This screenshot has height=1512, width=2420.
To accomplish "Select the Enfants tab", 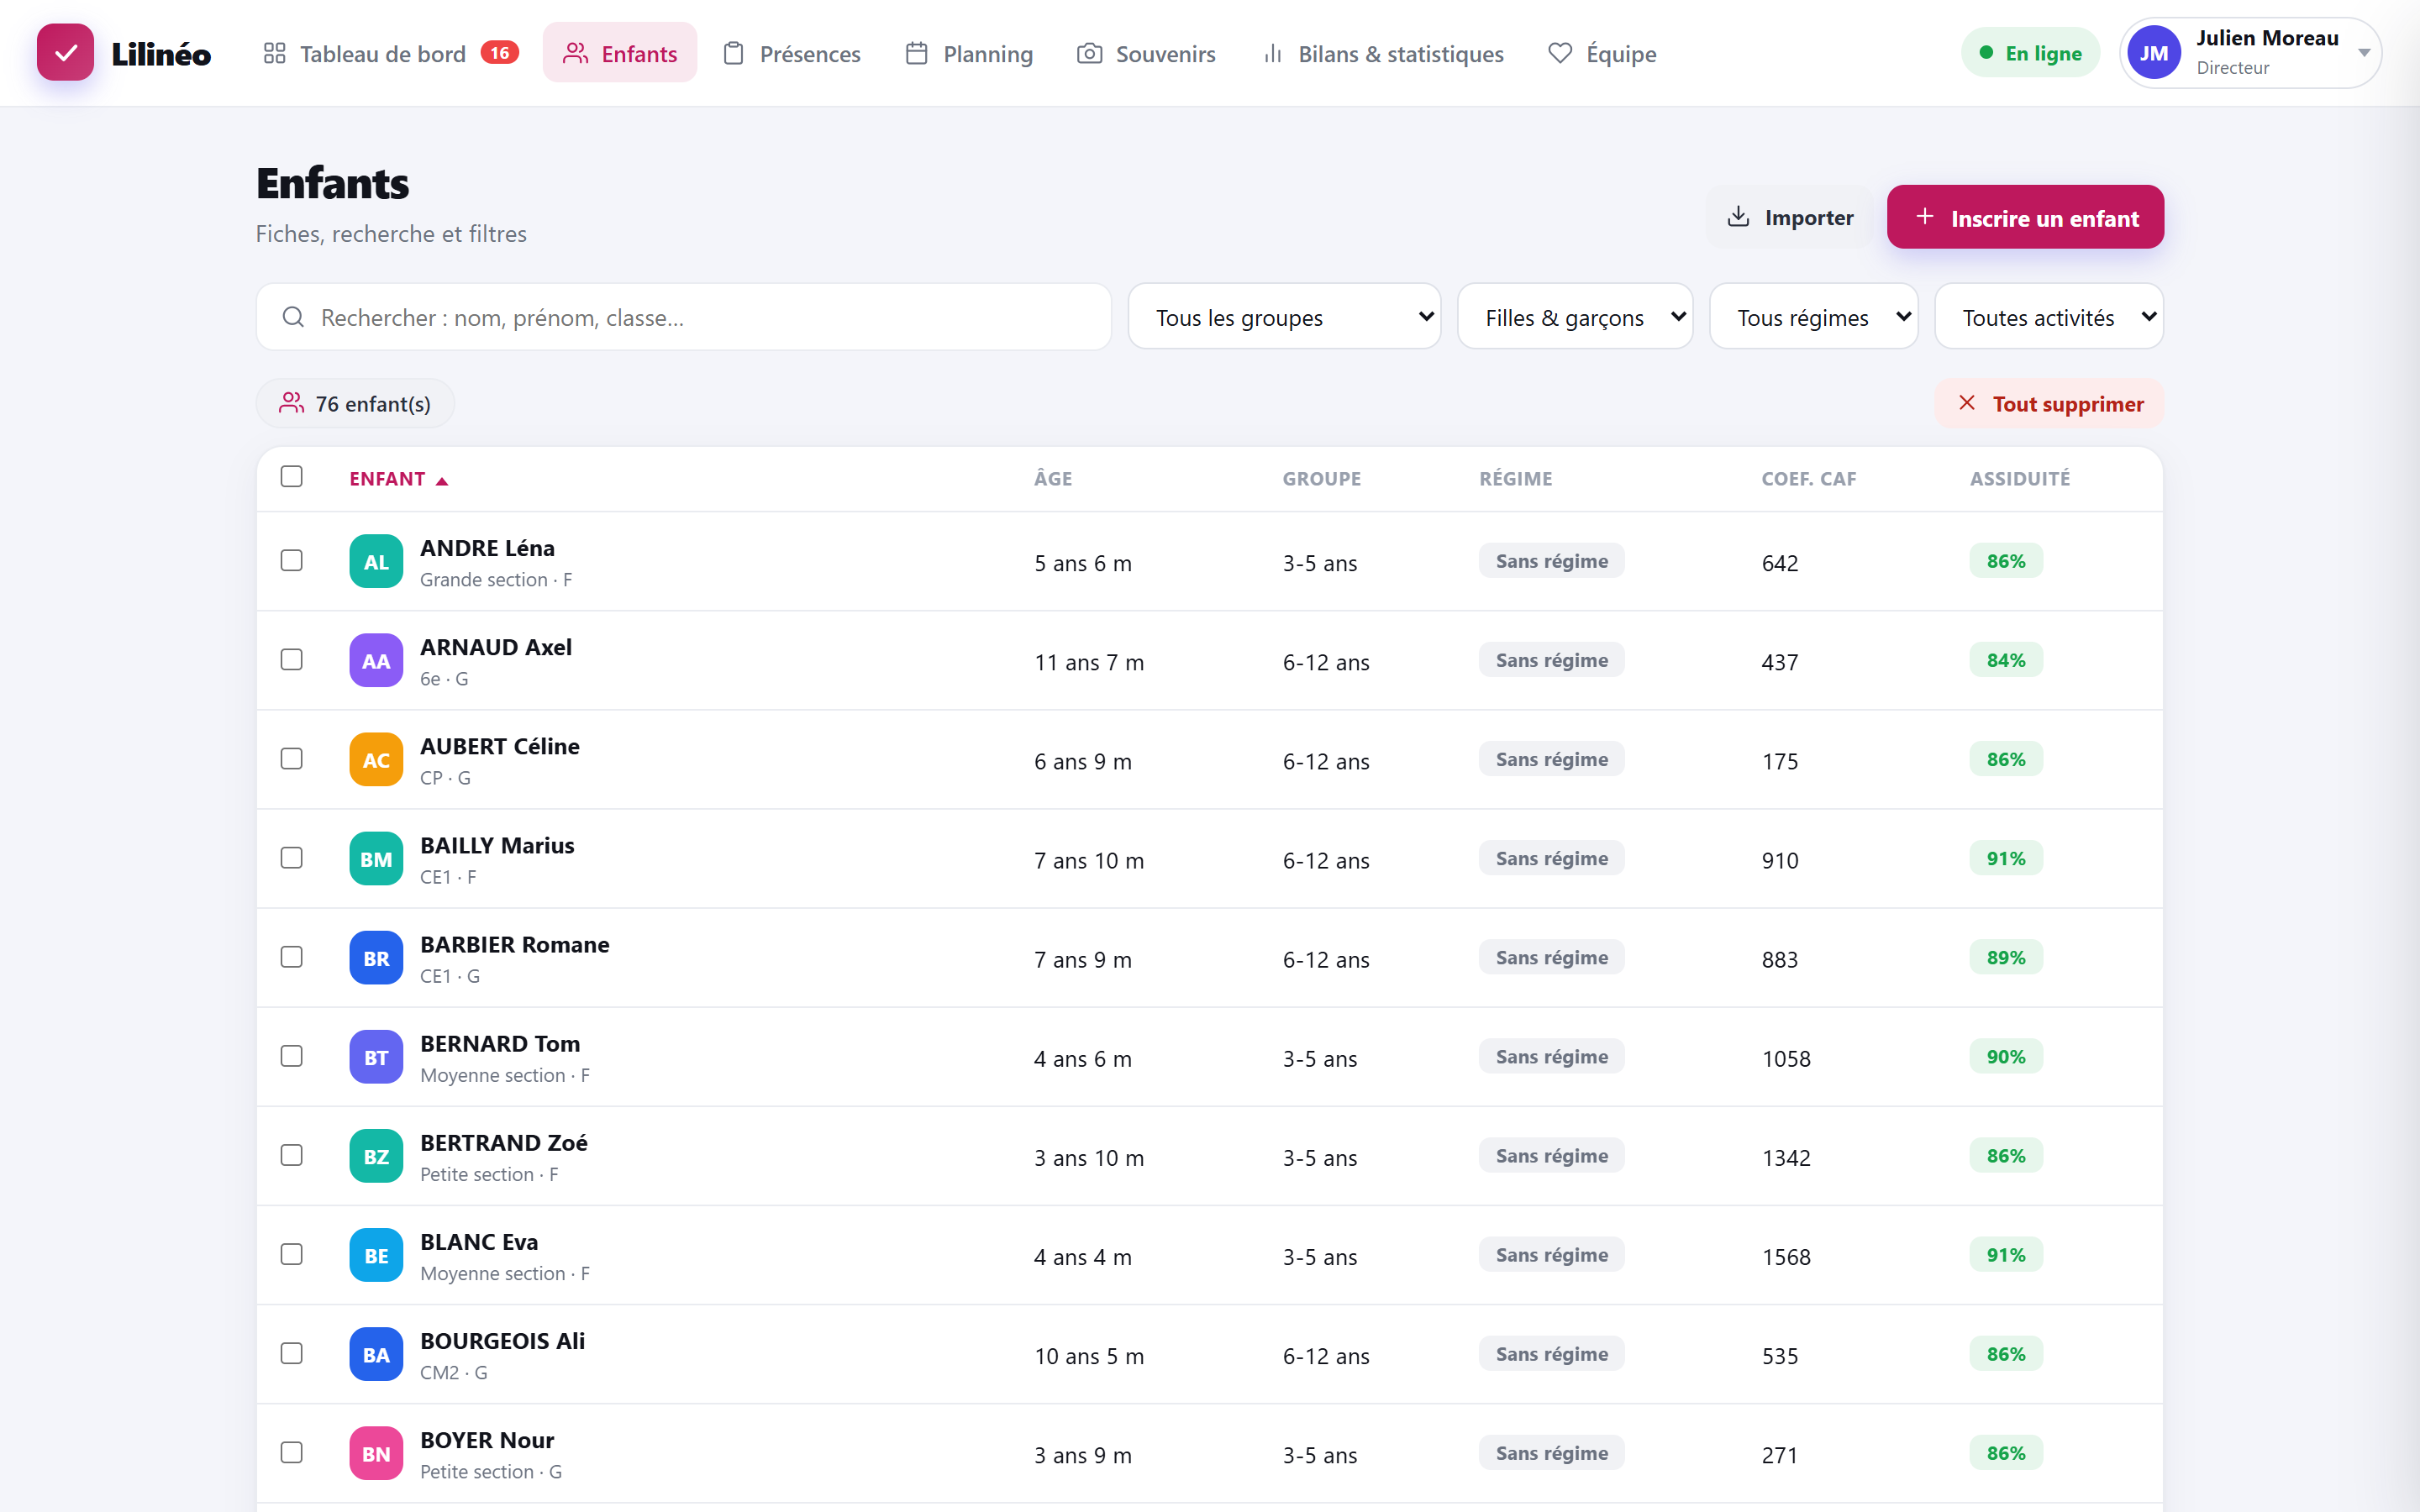I will 620,53.
